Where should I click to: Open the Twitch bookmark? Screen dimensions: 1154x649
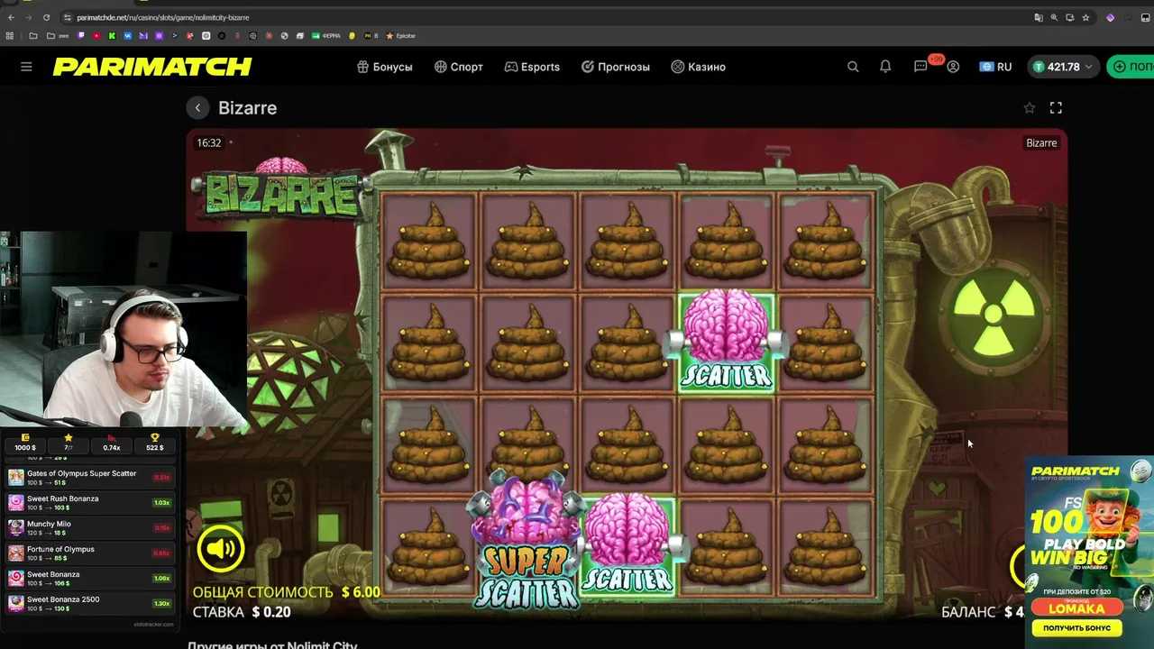pyautogui.click(x=81, y=36)
